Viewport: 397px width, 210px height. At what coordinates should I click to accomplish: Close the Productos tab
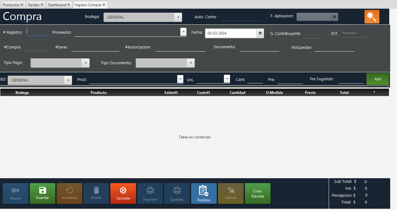tap(22, 5)
